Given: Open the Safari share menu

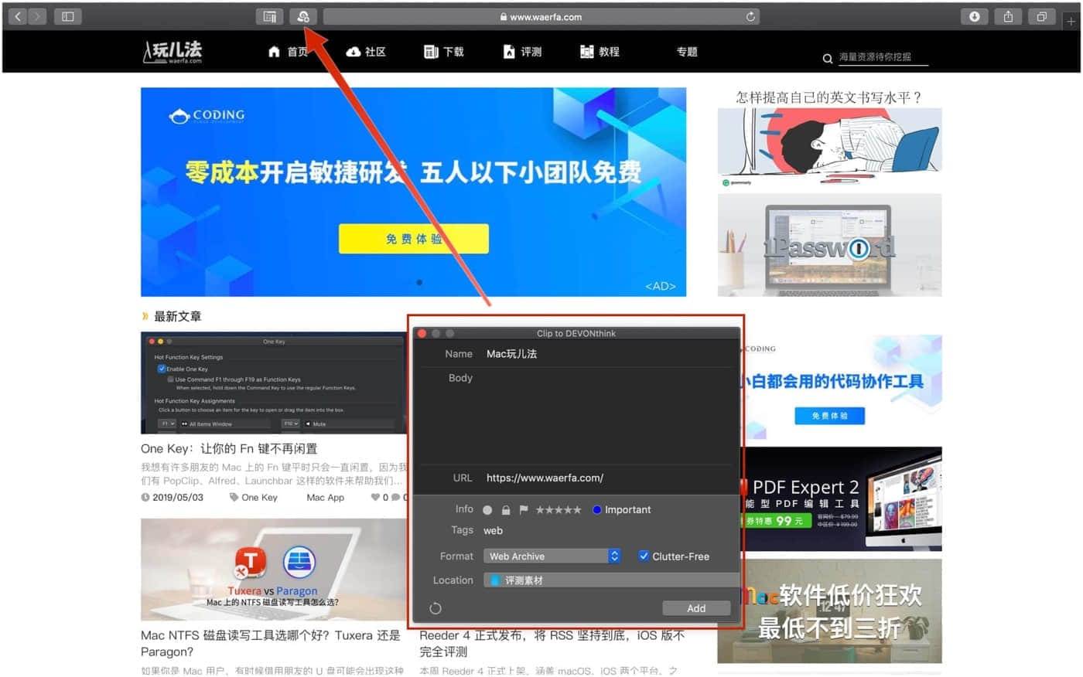Looking at the screenshot, I should [x=1008, y=16].
